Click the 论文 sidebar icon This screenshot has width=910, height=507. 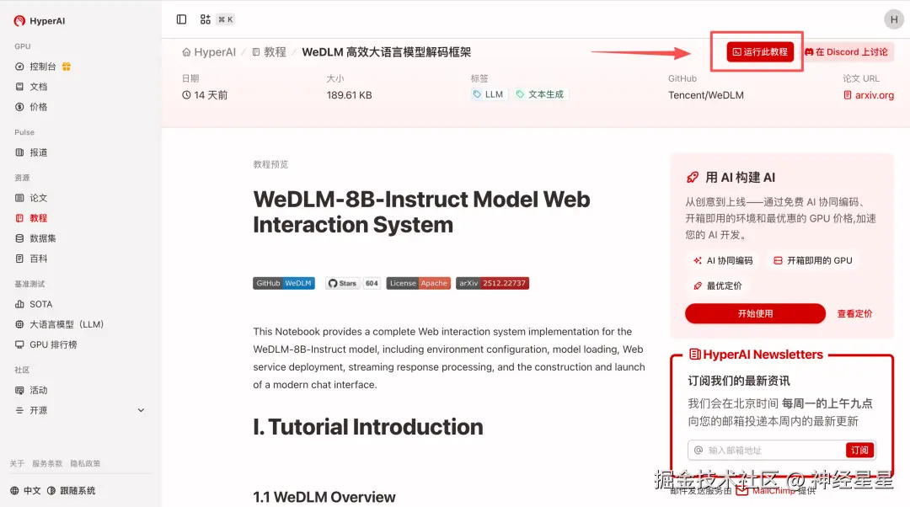pos(19,198)
